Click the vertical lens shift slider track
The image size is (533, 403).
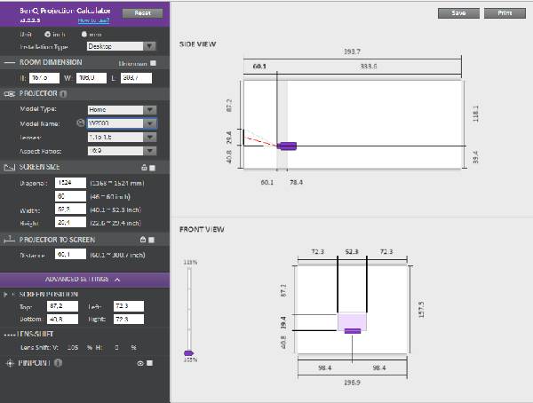point(189,309)
